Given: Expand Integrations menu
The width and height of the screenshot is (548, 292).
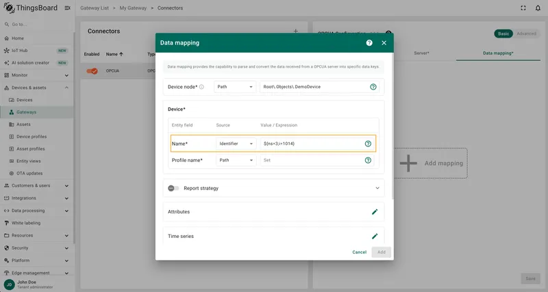Looking at the screenshot, I should (x=66, y=198).
